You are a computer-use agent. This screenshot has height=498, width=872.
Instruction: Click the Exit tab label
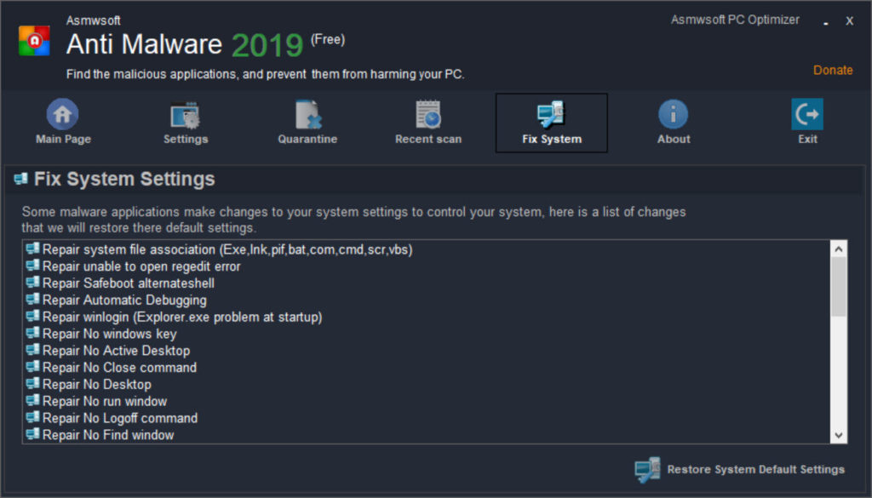807,139
